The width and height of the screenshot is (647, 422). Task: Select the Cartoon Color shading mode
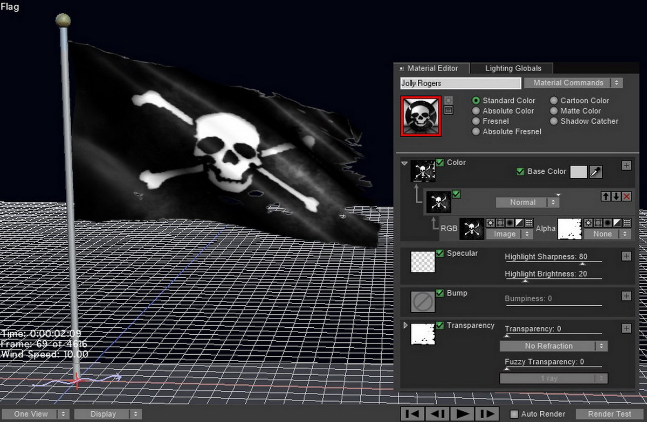point(554,101)
